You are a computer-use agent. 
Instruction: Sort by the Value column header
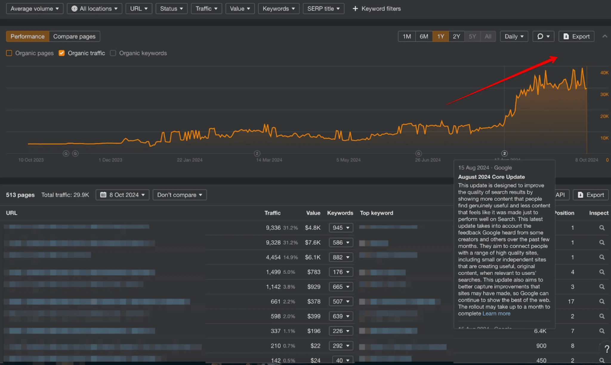[313, 213]
